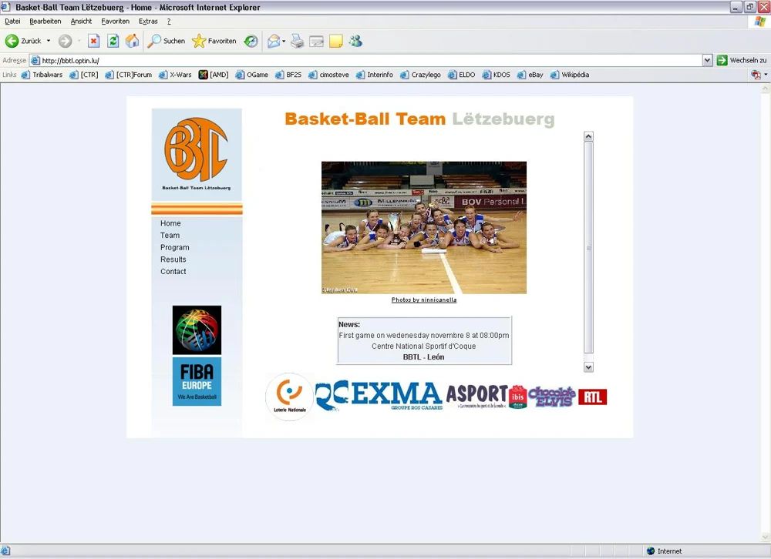Open the KDOS bookmark
The image size is (771, 559).
point(496,75)
